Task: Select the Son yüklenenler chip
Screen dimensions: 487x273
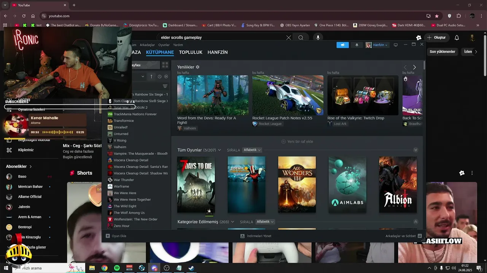Action: pos(442,52)
